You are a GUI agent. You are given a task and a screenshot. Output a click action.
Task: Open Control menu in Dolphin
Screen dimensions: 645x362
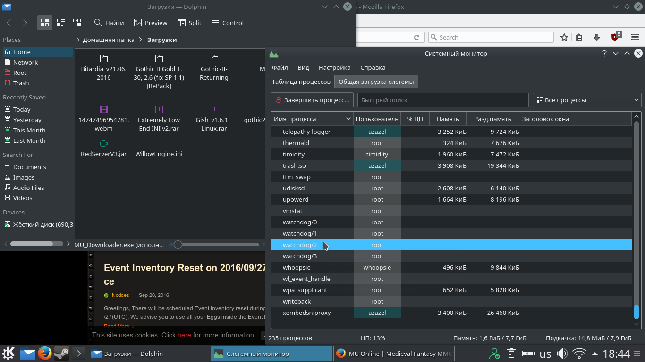[228, 23]
